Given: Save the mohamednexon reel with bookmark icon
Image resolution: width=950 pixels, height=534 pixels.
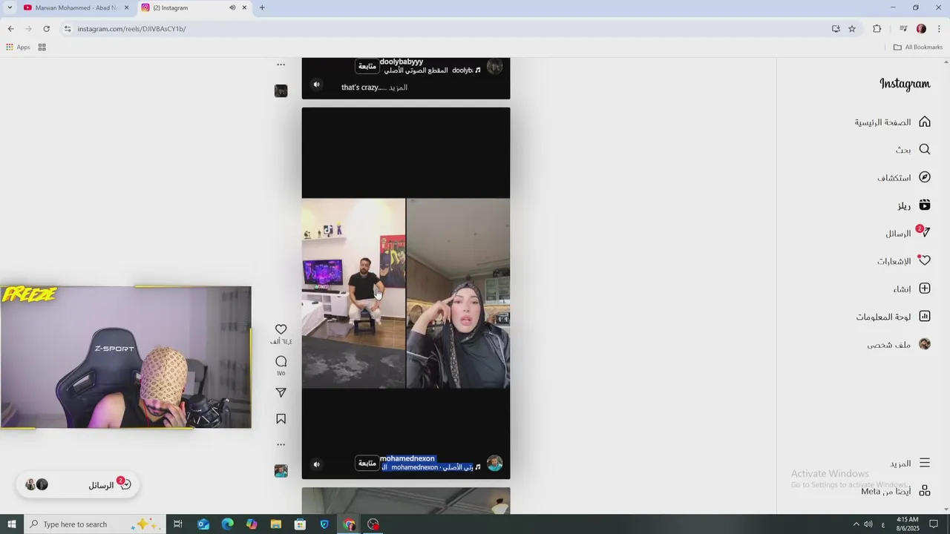Looking at the screenshot, I should [x=281, y=419].
